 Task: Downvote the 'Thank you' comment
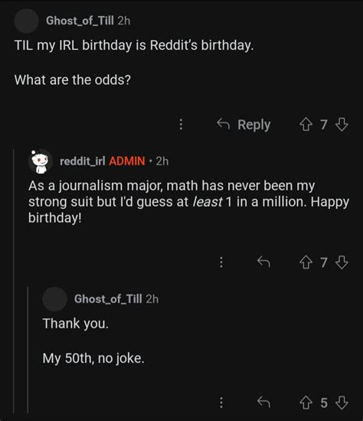tap(342, 403)
